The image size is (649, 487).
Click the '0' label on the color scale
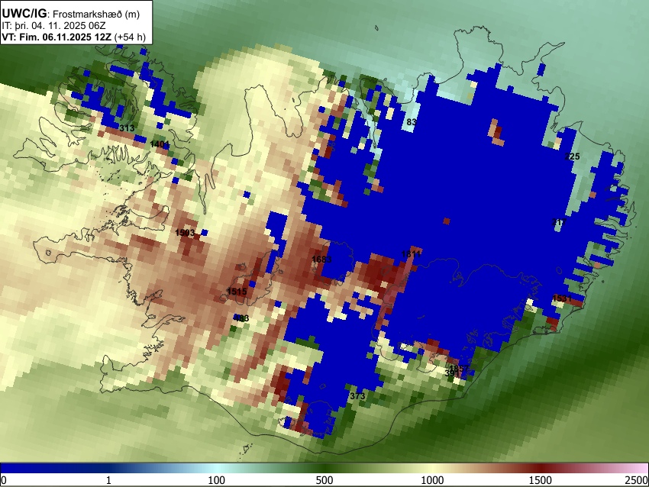point(4,480)
